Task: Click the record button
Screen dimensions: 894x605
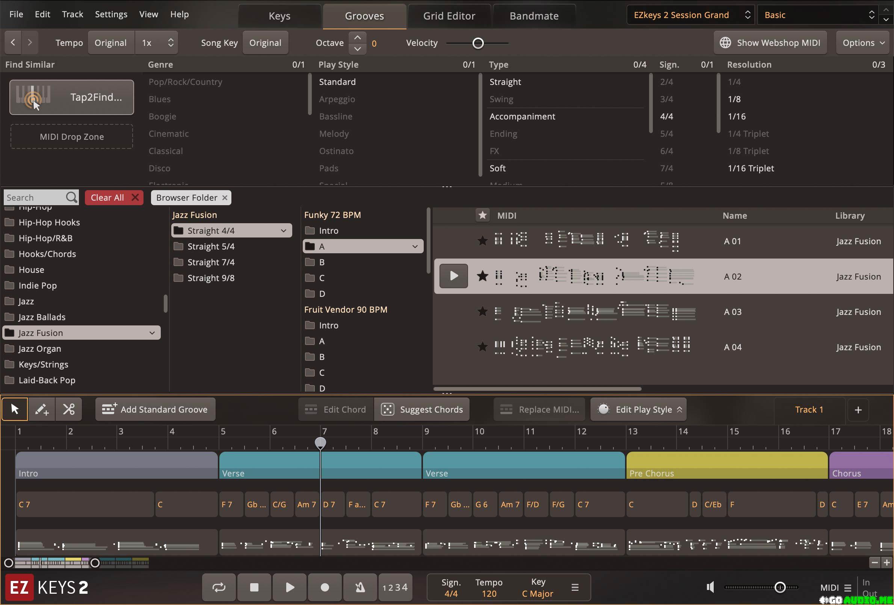Action: pos(325,587)
